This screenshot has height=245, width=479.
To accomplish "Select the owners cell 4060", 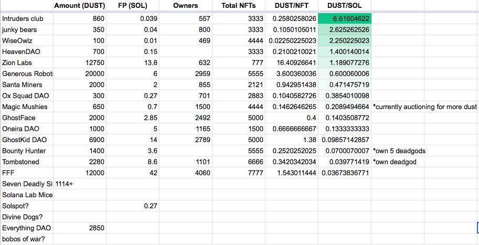I will point(185,173).
